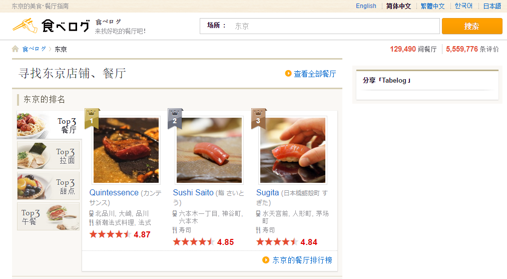Open the Sushi Saito food thumbnail
This screenshot has width=507, height=279.
pyautogui.click(x=209, y=150)
